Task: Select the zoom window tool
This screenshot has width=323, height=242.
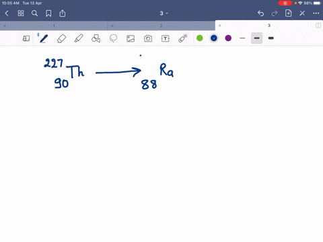Action: tap(26, 38)
